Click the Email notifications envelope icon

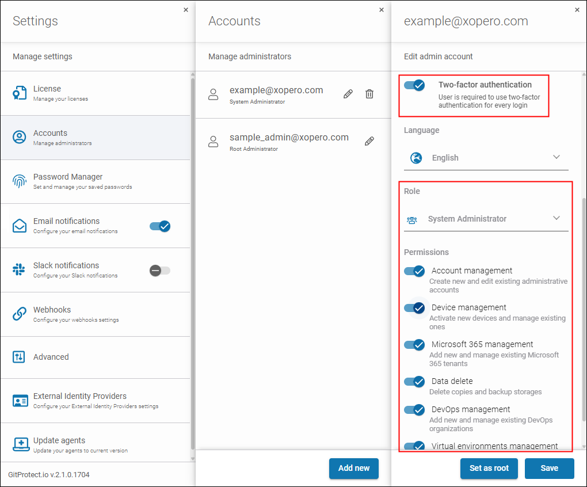(19, 226)
